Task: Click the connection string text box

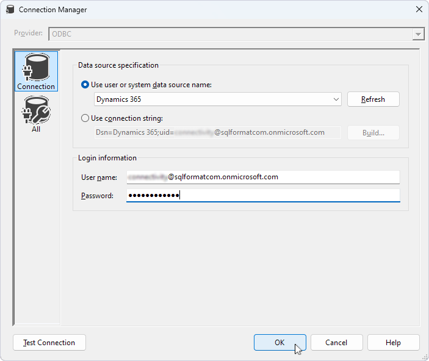Action: pos(217,133)
